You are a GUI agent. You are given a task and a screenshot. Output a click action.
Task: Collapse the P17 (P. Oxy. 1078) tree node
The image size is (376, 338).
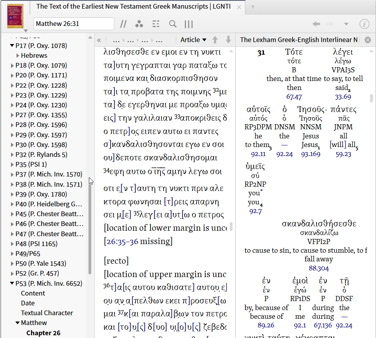(x=12, y=46)
